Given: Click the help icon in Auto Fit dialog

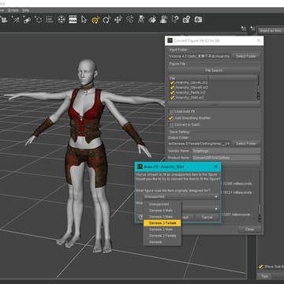Looking at the screenshot, I should pos(140,217).
